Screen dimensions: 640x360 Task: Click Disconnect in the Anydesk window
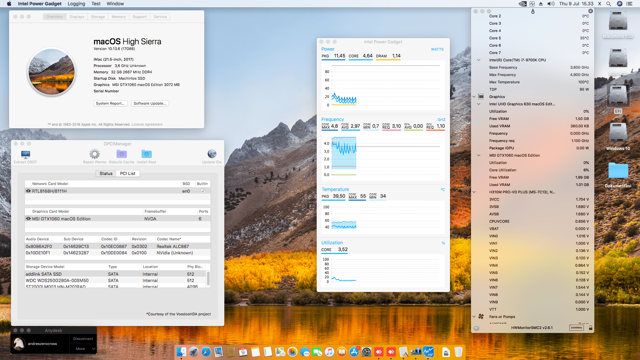coord(83,338)
